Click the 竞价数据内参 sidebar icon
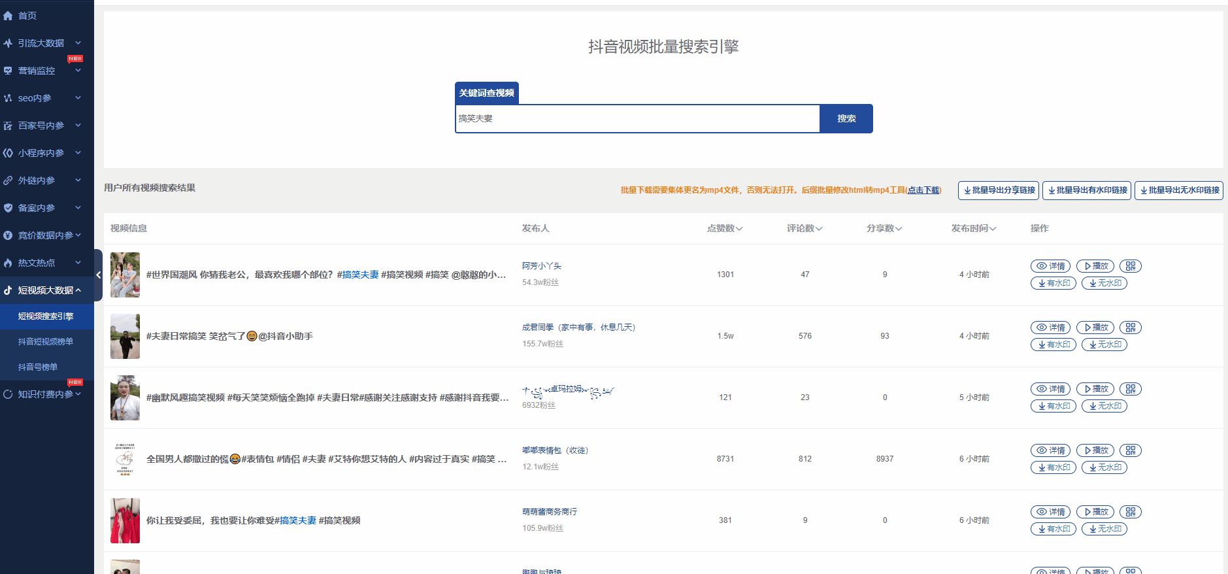1228x574 pixels. point(8,235)
